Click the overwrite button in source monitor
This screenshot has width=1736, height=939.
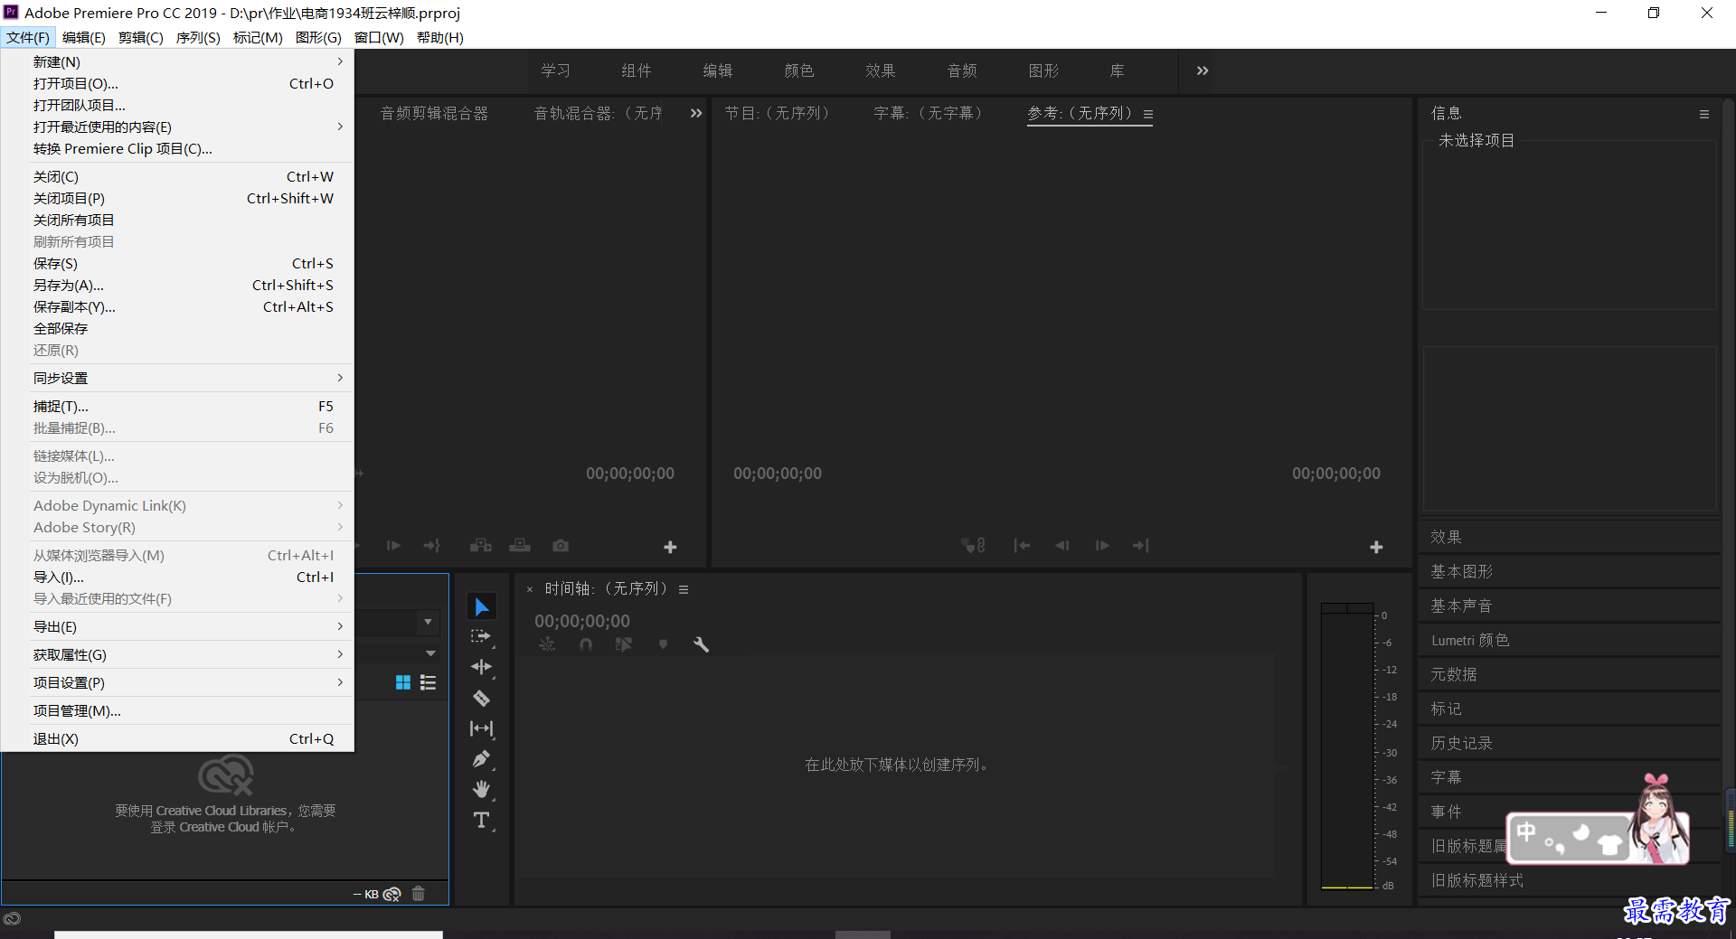[520, 546]
